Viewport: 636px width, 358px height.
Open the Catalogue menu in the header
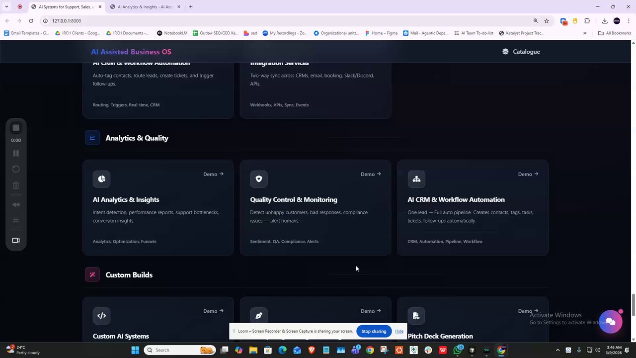(521, 52)
